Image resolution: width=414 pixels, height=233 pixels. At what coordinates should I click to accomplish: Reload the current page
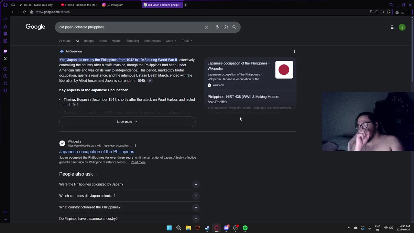pos(24,12)
